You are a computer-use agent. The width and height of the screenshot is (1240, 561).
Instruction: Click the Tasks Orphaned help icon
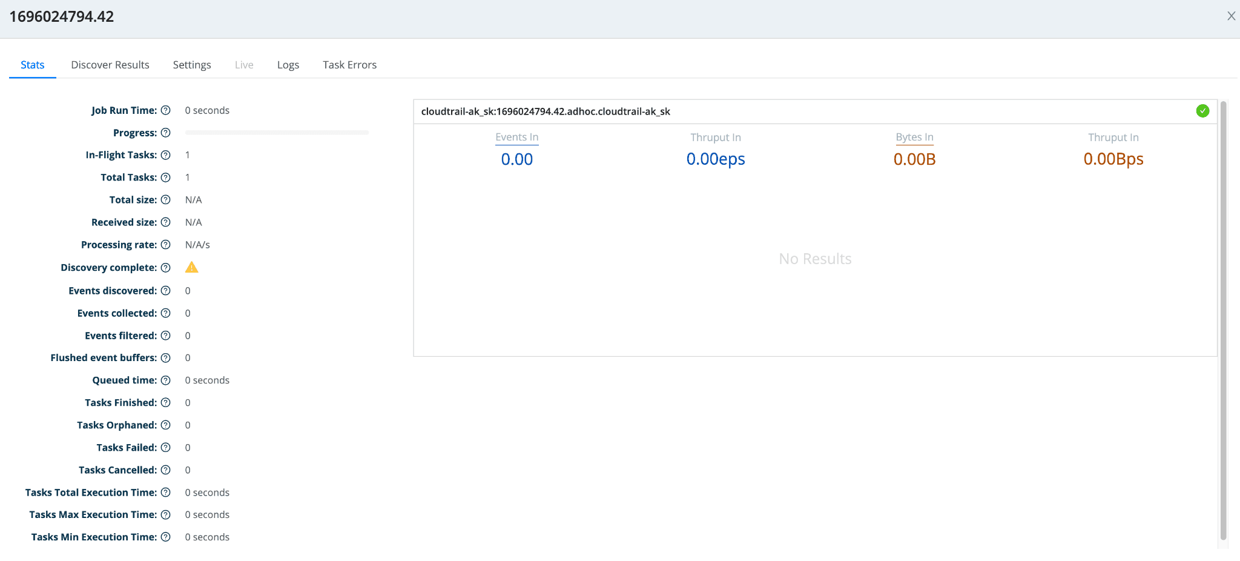pos(165,425)
